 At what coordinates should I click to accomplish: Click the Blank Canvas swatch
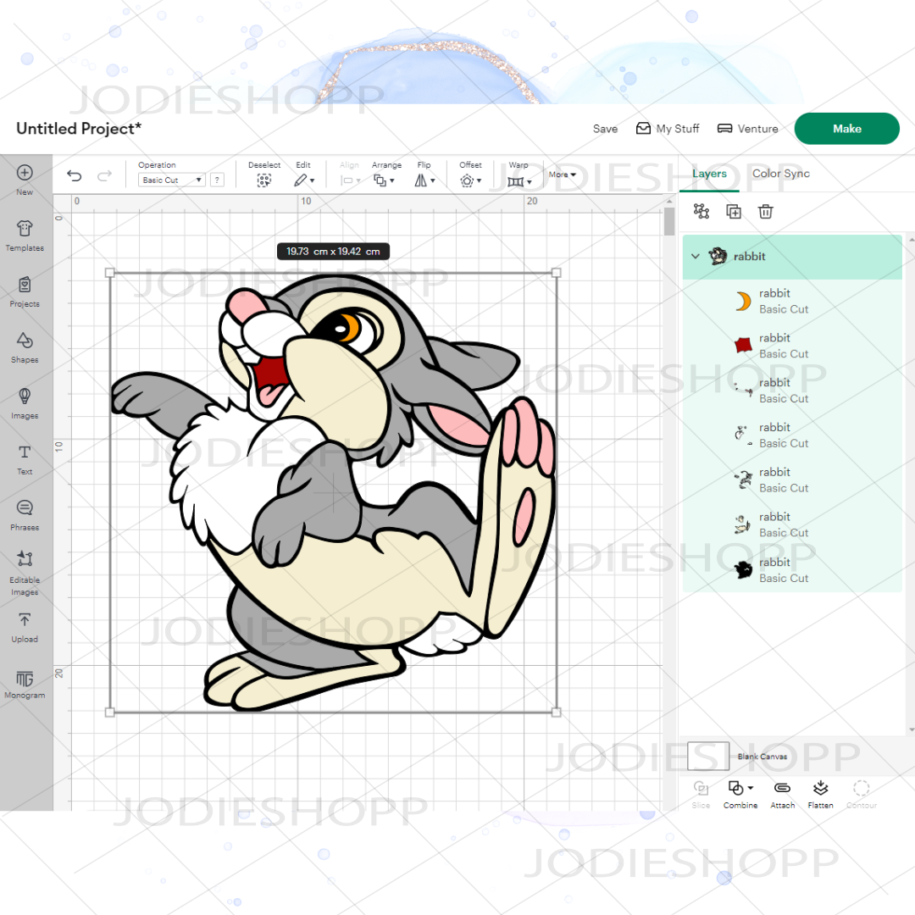click(707, 757)
